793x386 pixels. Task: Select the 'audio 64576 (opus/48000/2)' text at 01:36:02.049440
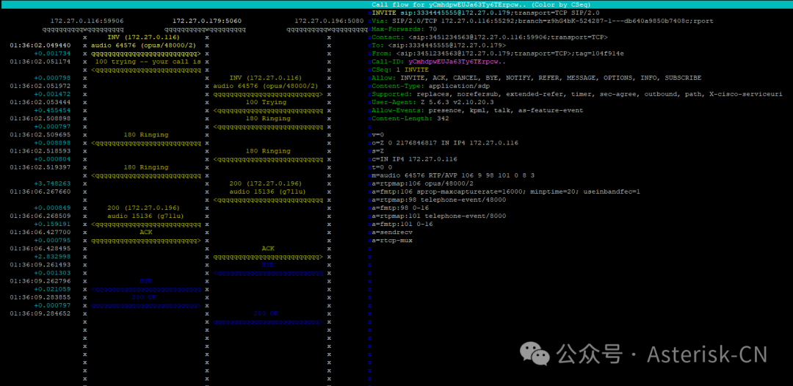[x=144, y=45]
